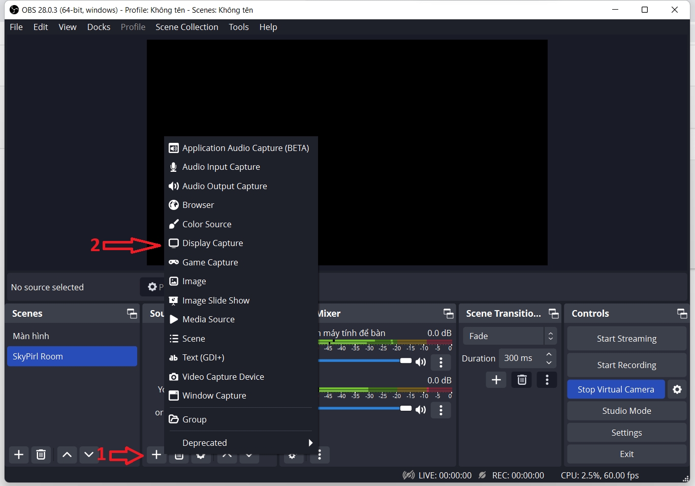This screenshot has width=695, height=486.
Task: Click the add scene transition plus icon
Action: tap(496, 380)
